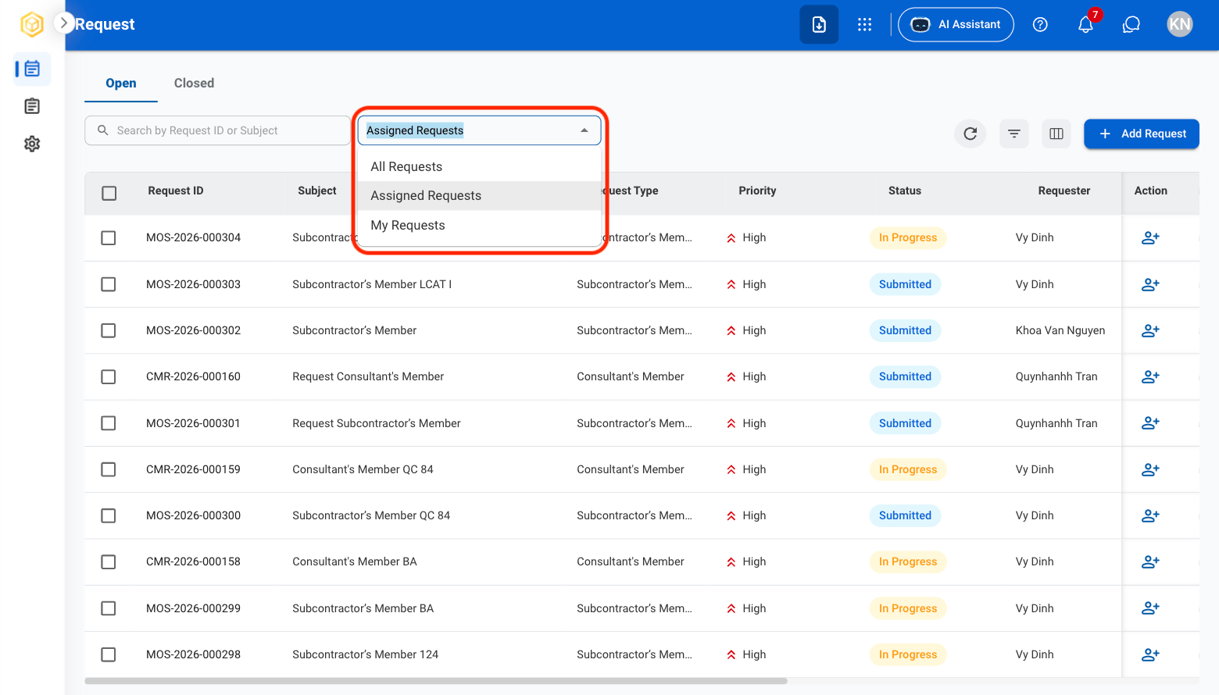Viewport: 1219px width, 695px height.
Task: Sort by Request ID column header
Action: [x=176, y=191]
